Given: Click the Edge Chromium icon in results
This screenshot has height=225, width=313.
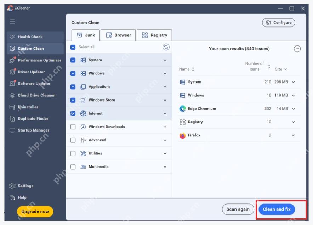Looking at the screenshot, I should tap(182, 109).
